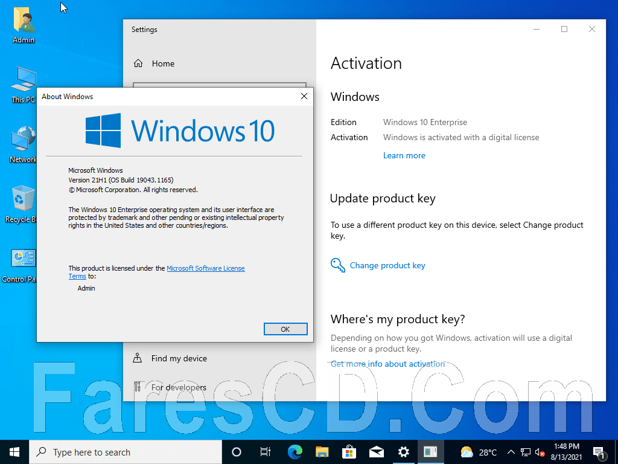
Task: Click the Microsoft Corporation copyright line
Action: pos(133,190)
